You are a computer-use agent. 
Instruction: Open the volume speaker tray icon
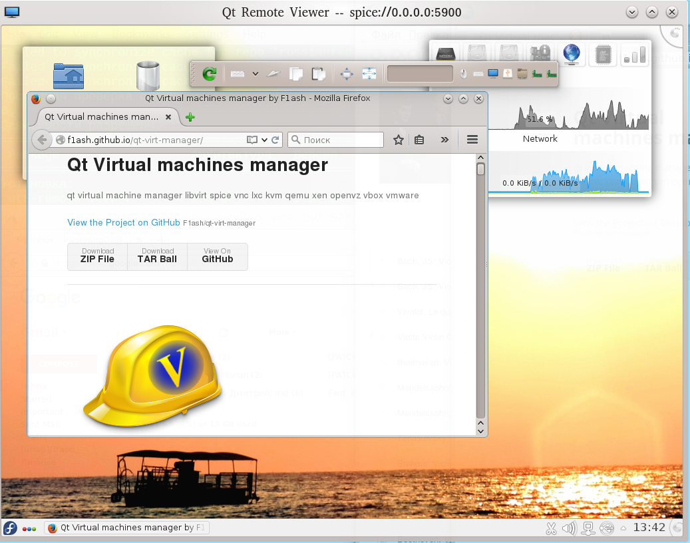point(570,528)
